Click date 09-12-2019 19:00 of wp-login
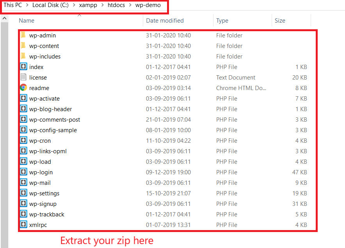The width and height of the screenshot is (345, 248). pyautogui.click(x=168, y=172)
